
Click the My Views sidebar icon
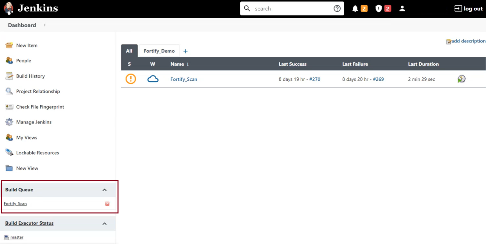9,137
